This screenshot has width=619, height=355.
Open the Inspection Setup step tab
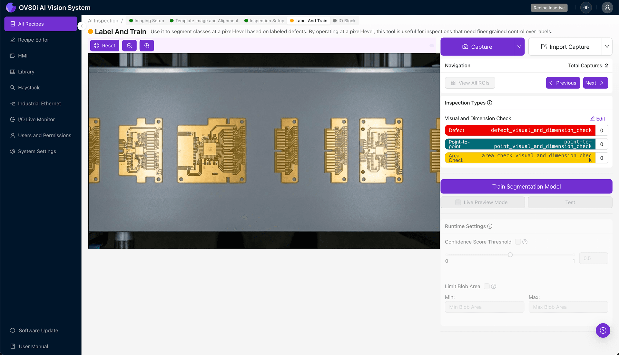click(x=264, y=21)
